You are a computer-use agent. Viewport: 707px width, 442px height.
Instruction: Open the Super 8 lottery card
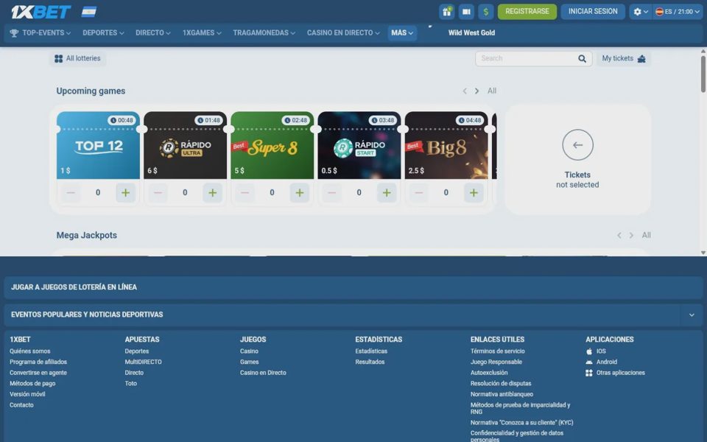[x=272, y=145]
